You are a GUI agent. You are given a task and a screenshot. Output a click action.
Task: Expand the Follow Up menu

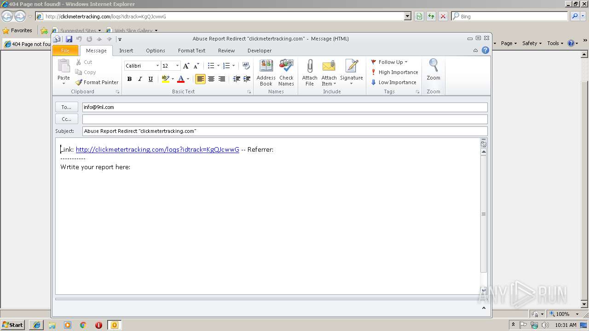click(389, 62)
